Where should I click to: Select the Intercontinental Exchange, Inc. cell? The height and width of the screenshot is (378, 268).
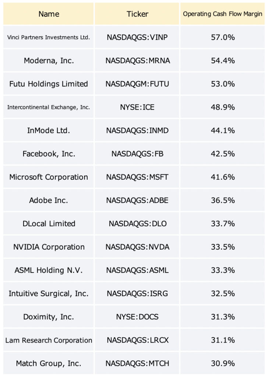[49, 107]
